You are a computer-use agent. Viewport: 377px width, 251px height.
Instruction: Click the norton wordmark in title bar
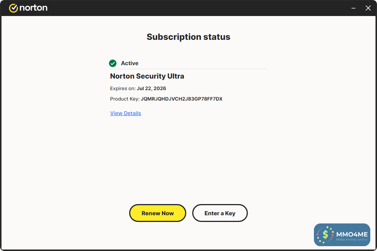(x=33, y=8)
